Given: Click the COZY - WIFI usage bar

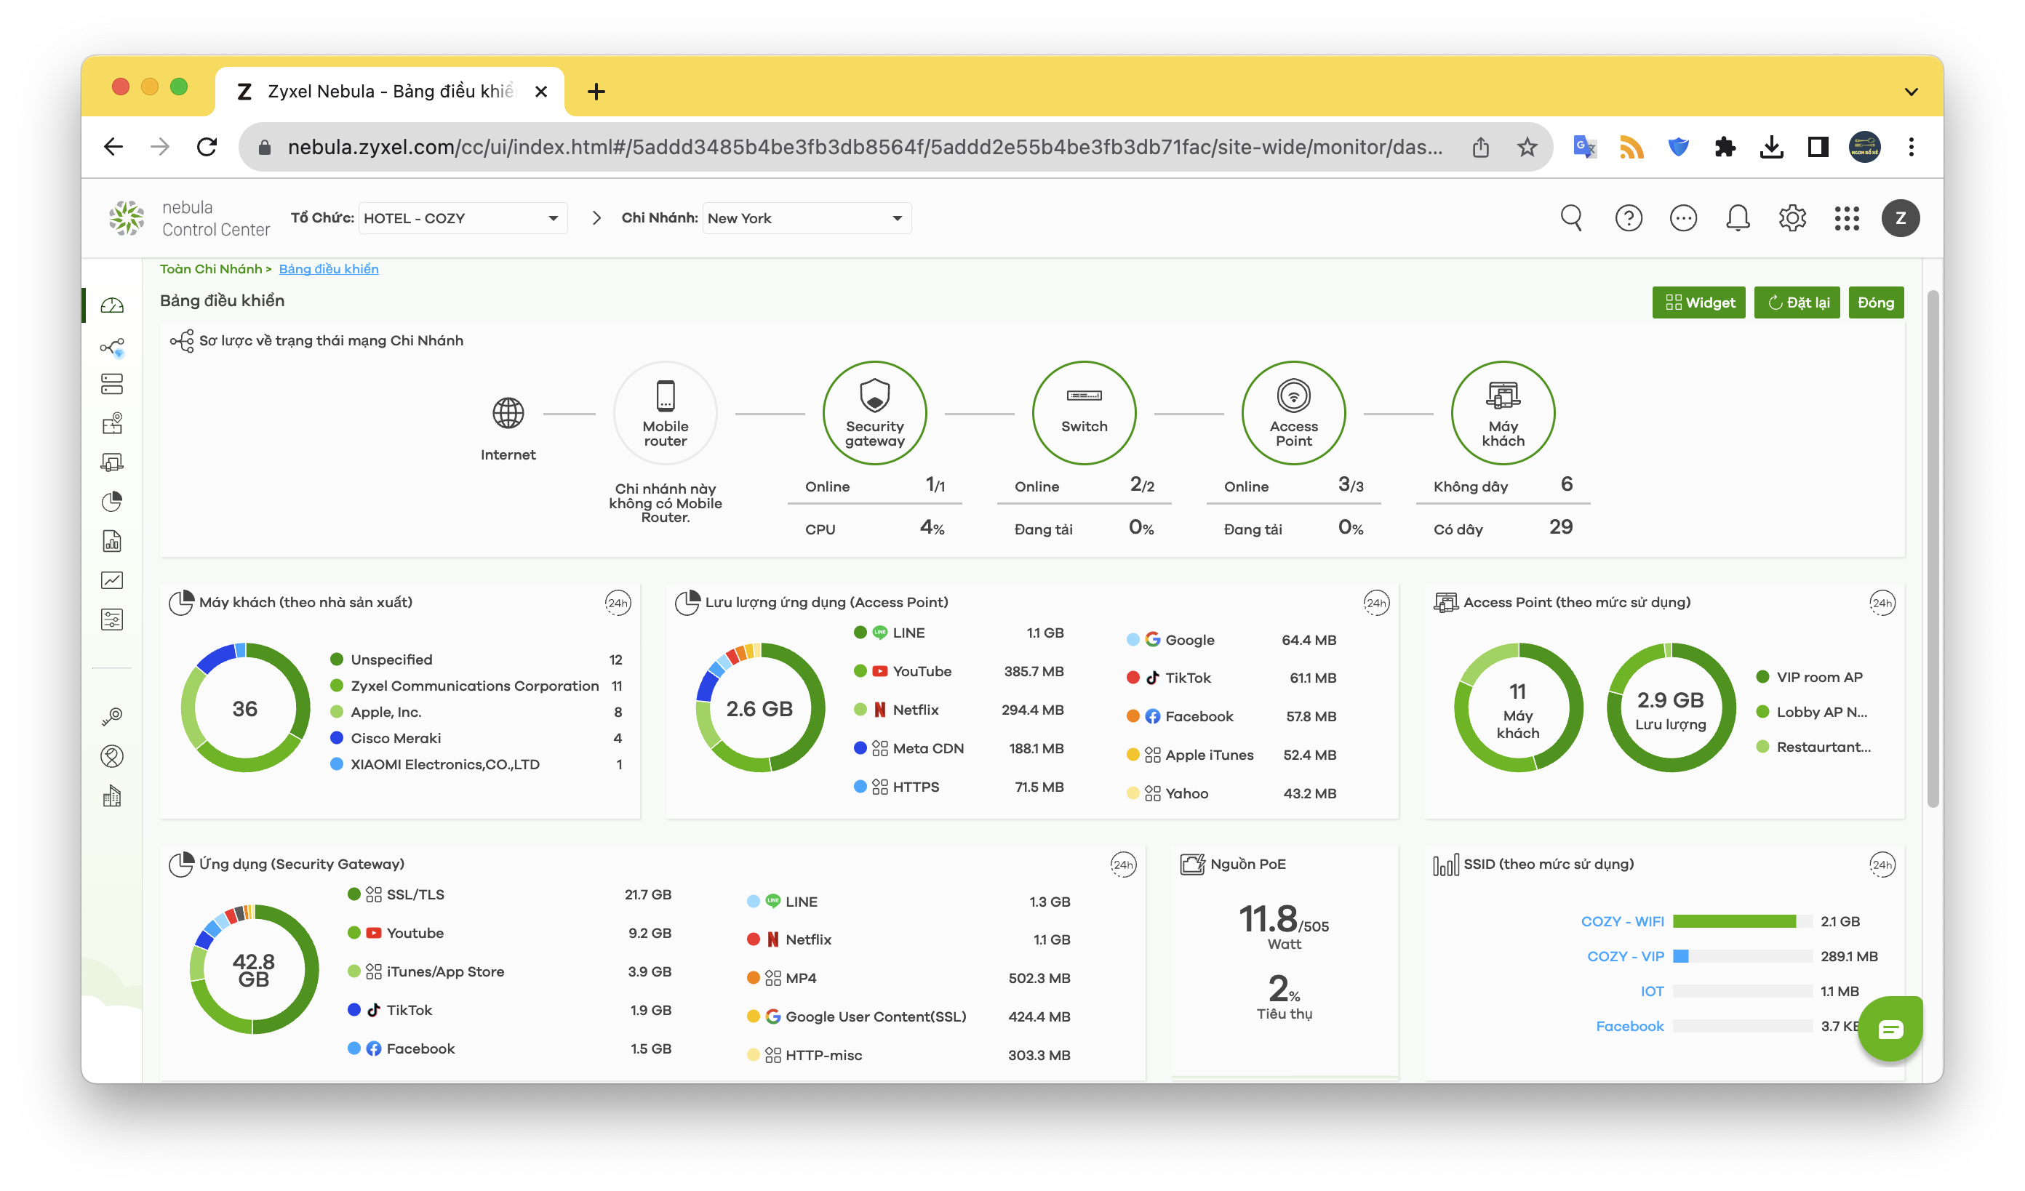Looking at the screenshot, I should [1741, 921].
